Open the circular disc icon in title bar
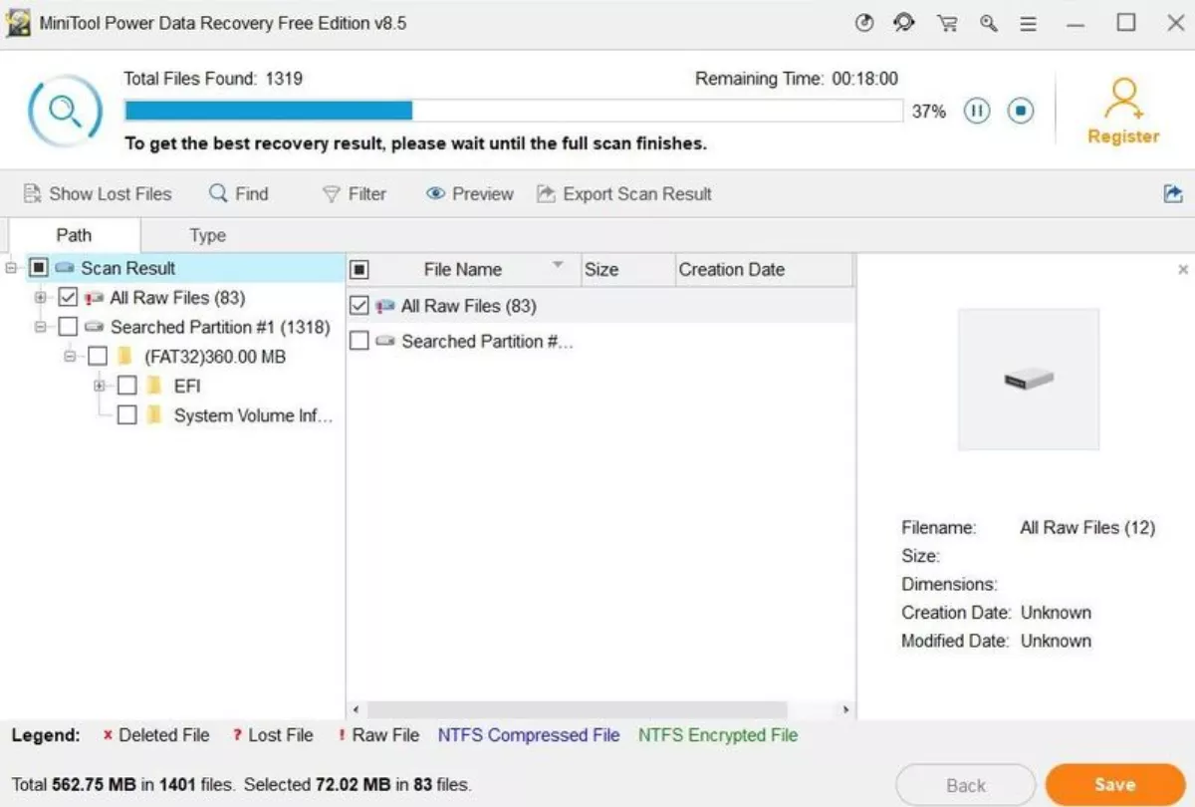The image size is (1195, 807). coord(864,24)
